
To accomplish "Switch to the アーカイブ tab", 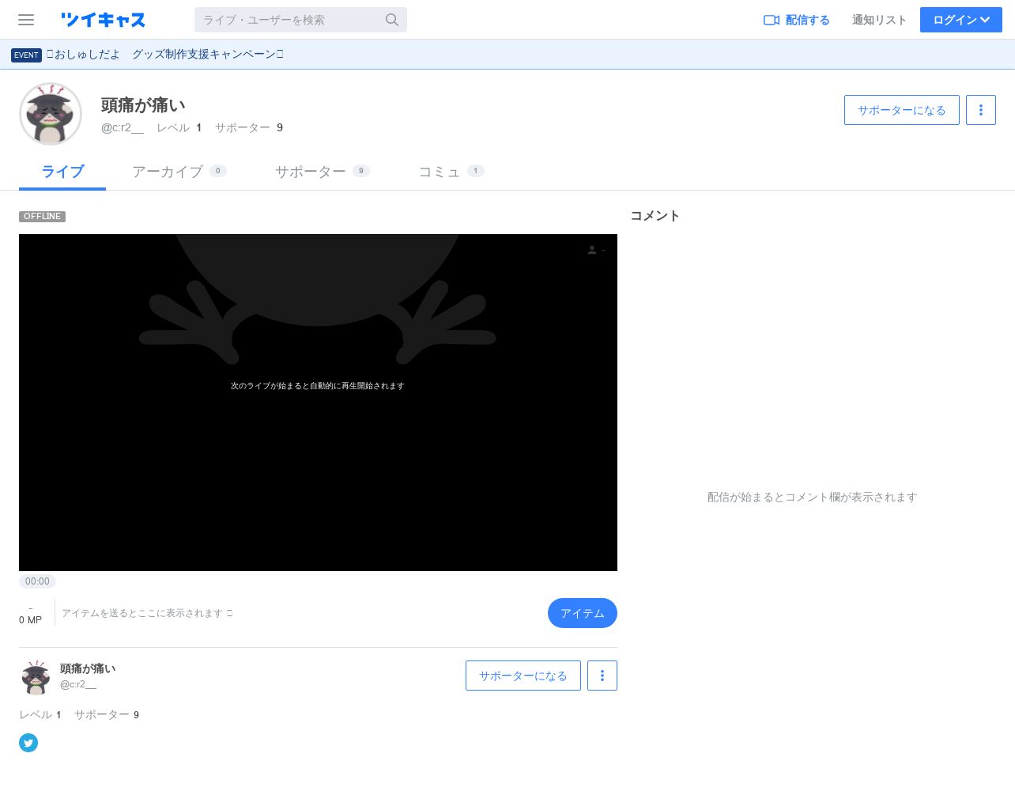I will [179, 172].
